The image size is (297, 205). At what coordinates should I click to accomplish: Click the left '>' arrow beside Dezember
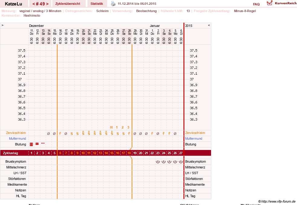(2, 25)
